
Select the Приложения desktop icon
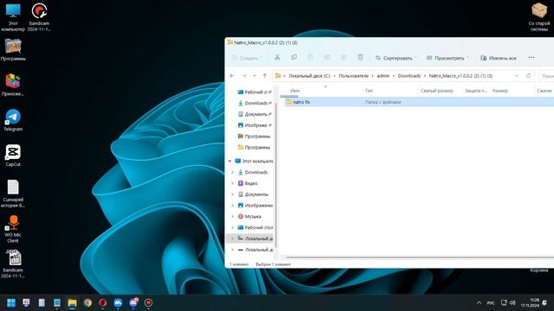click(x=13, y=85)
